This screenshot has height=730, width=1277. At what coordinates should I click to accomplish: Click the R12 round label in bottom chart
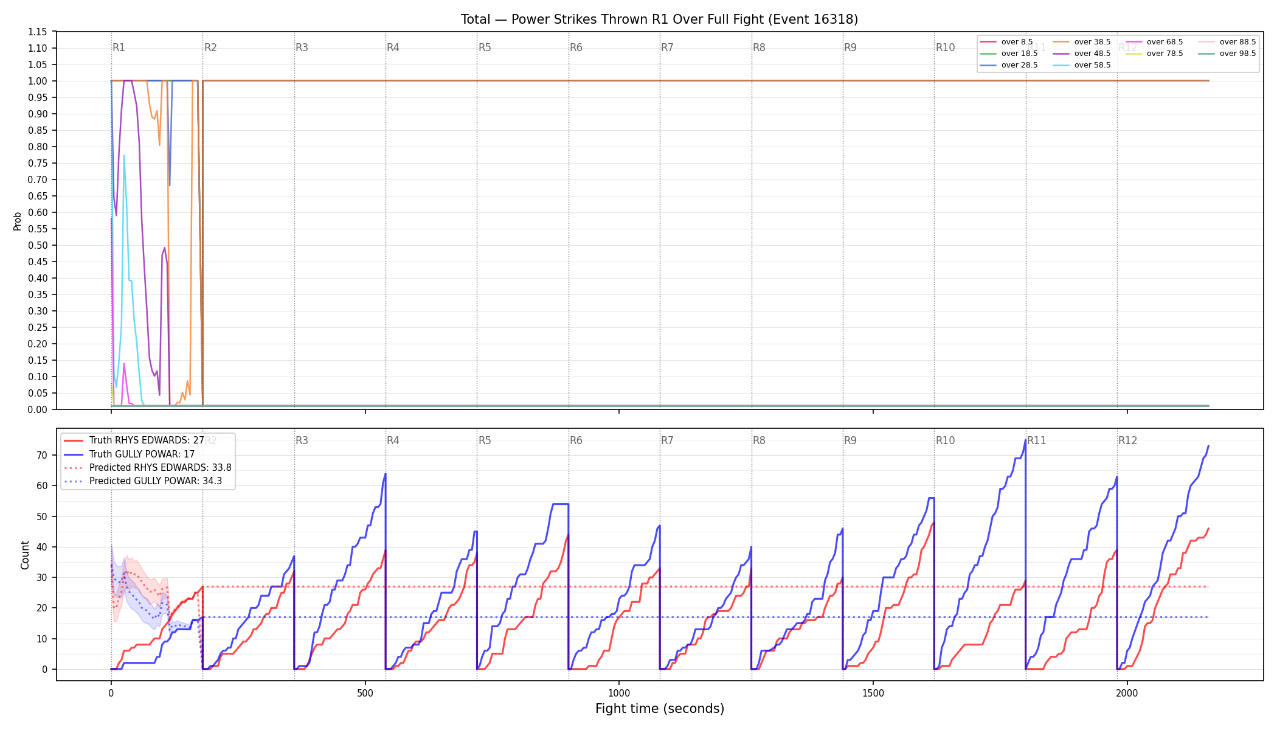point(1128,440)
